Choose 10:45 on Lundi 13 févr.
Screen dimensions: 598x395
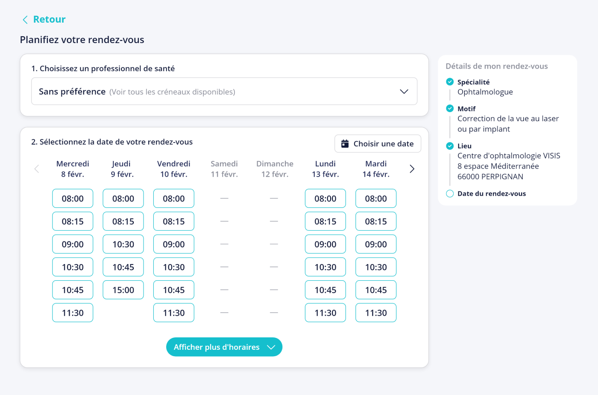(325, 290)
